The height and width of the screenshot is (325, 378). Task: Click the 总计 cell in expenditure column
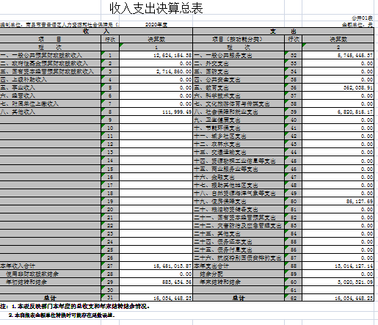click(239, 298)
